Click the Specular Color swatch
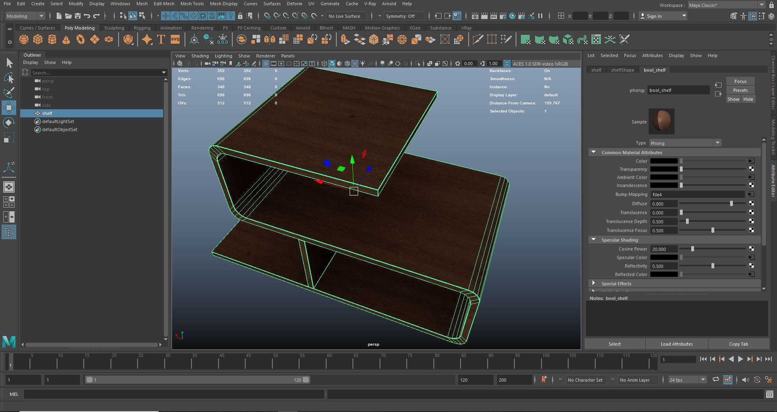 coord(664,257)
